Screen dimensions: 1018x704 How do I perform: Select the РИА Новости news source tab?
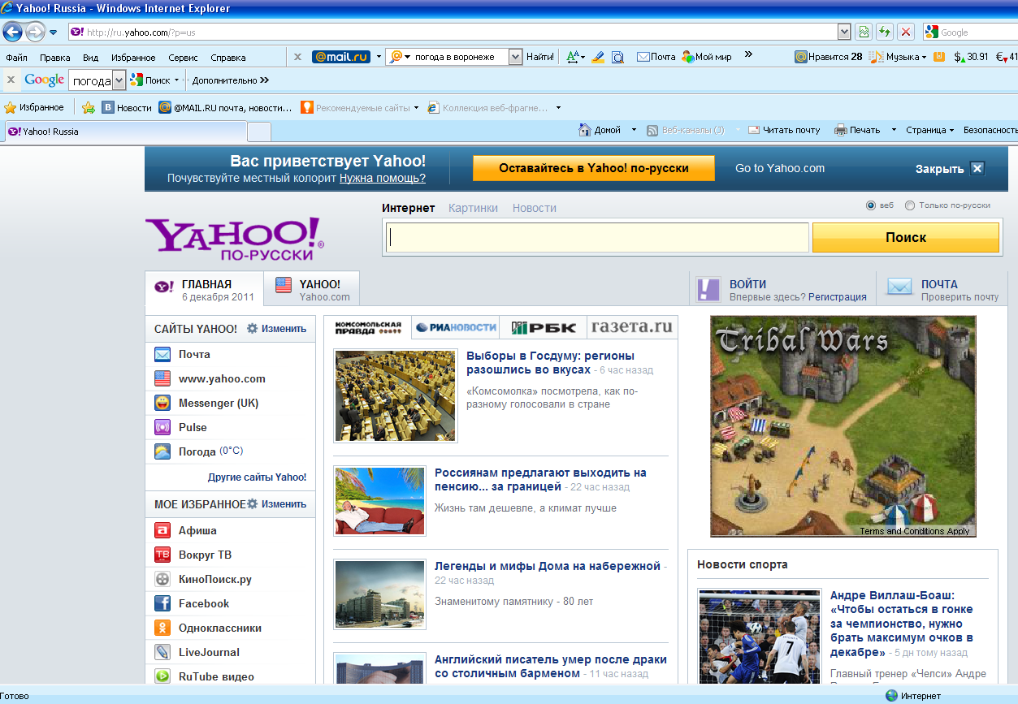click(456, 327)
